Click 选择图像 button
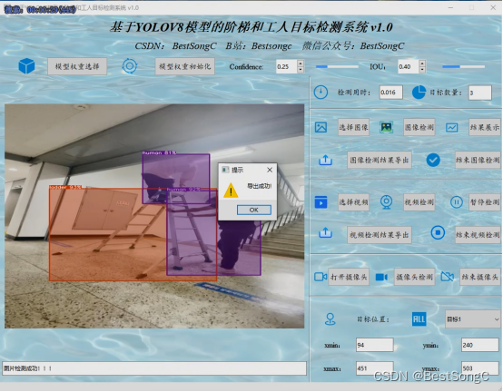 click(x=353, y=127)
